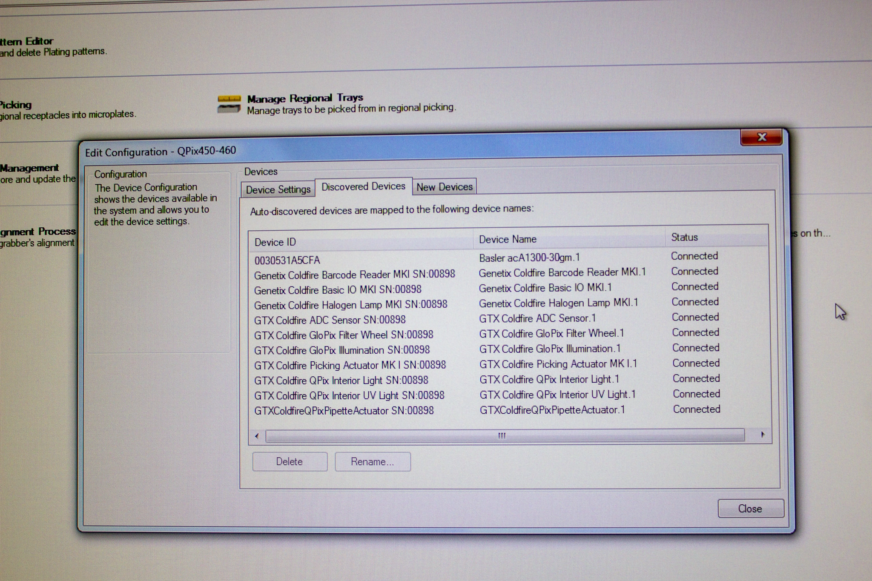
Task: Click device name GTX Coldfire GloPix Illumination.1
Action: click(550, 349)
